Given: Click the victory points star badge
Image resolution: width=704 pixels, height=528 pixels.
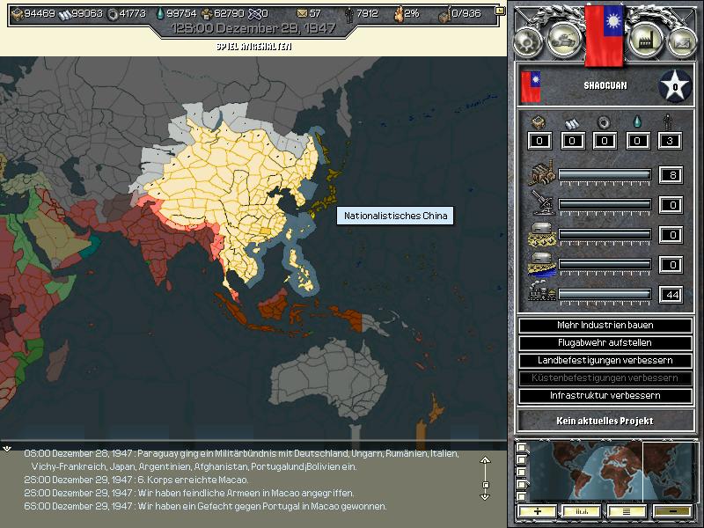Looking at the screenshot, I should (x=675, y=86).
